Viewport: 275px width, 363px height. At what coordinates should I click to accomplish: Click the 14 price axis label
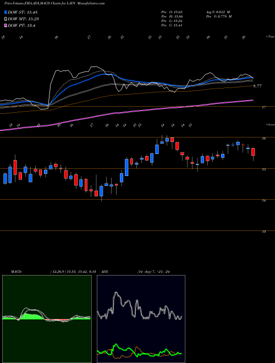point(263,201)
